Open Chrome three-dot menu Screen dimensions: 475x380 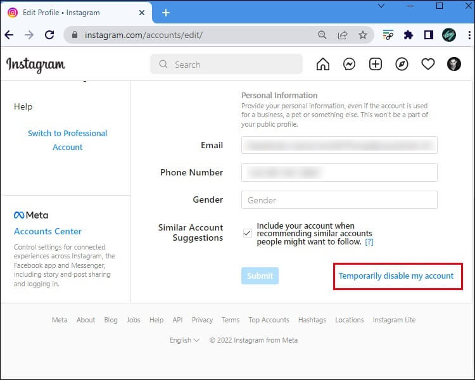click(x=469, y=35)
